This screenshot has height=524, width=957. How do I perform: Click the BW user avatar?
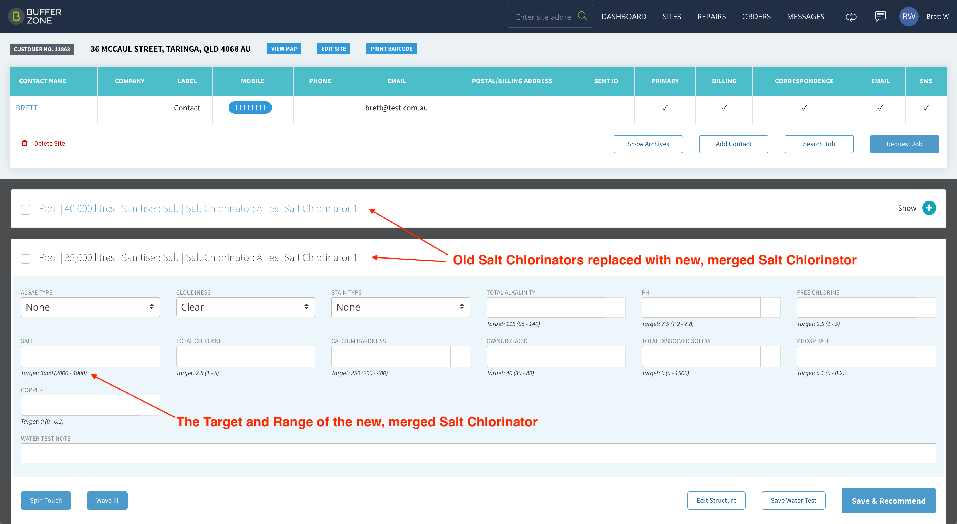point(909,16)
